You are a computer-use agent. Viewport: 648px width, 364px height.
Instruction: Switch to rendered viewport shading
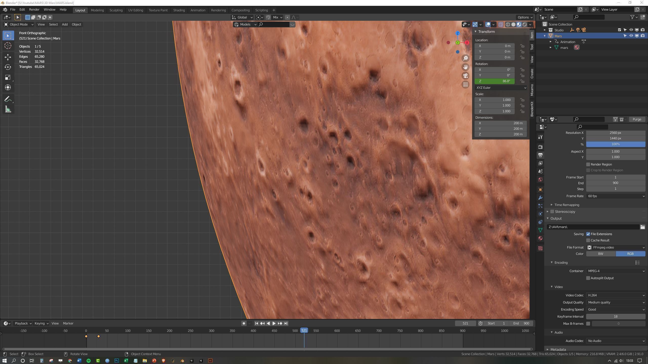[524, 25]
